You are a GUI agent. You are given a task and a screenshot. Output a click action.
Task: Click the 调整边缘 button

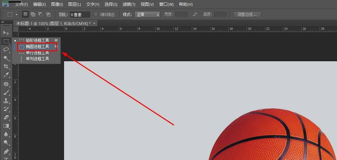click(x=247, y=14)
